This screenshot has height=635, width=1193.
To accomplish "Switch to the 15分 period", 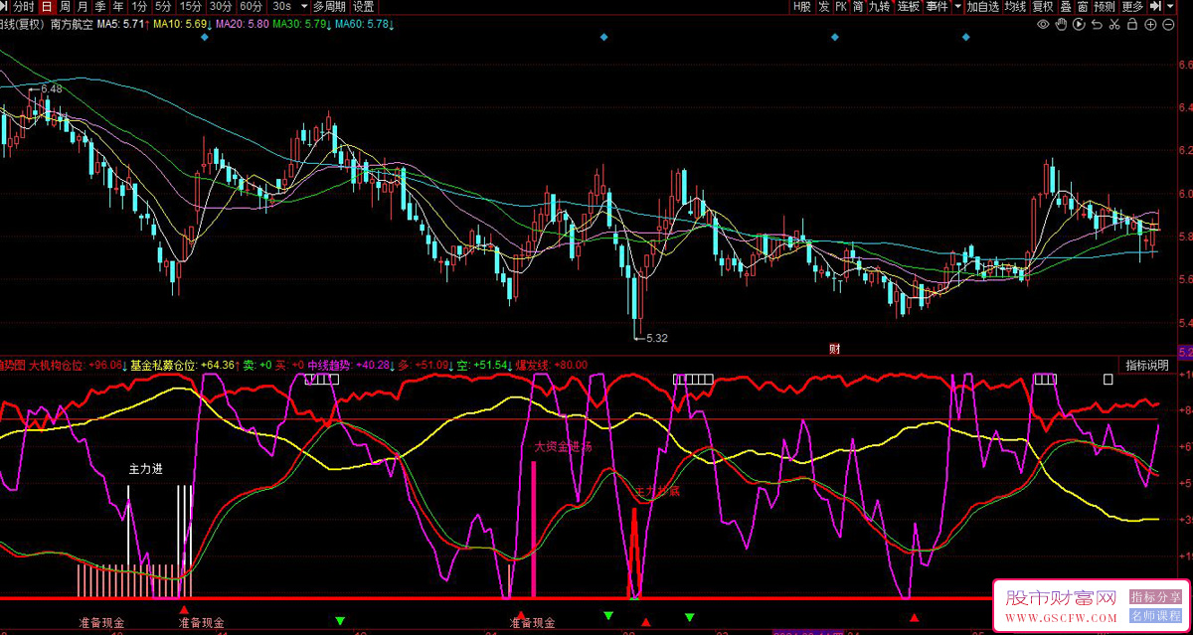I will [191, 6].
